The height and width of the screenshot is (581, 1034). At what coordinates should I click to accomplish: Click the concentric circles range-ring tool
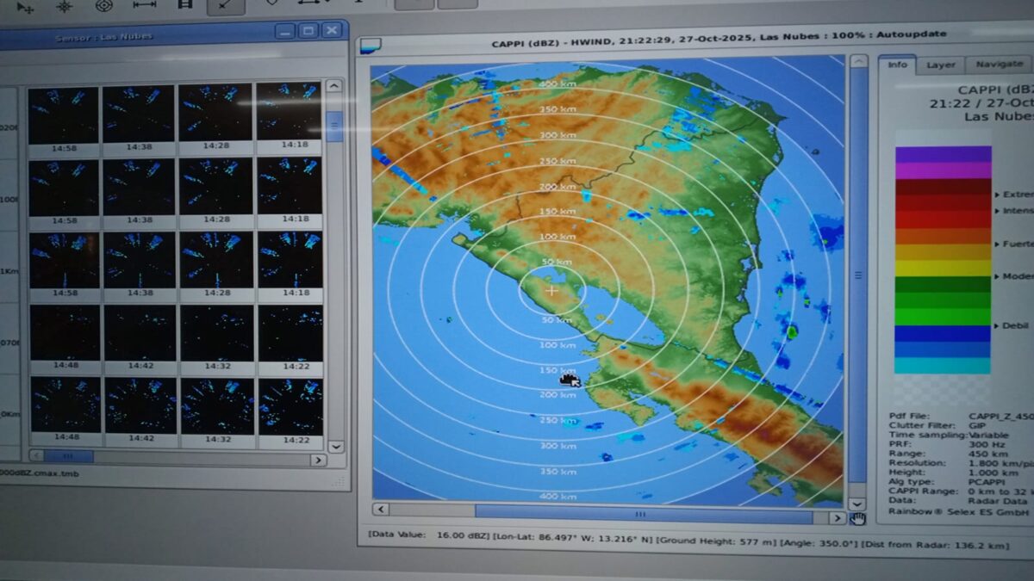[x=104, y=5]
